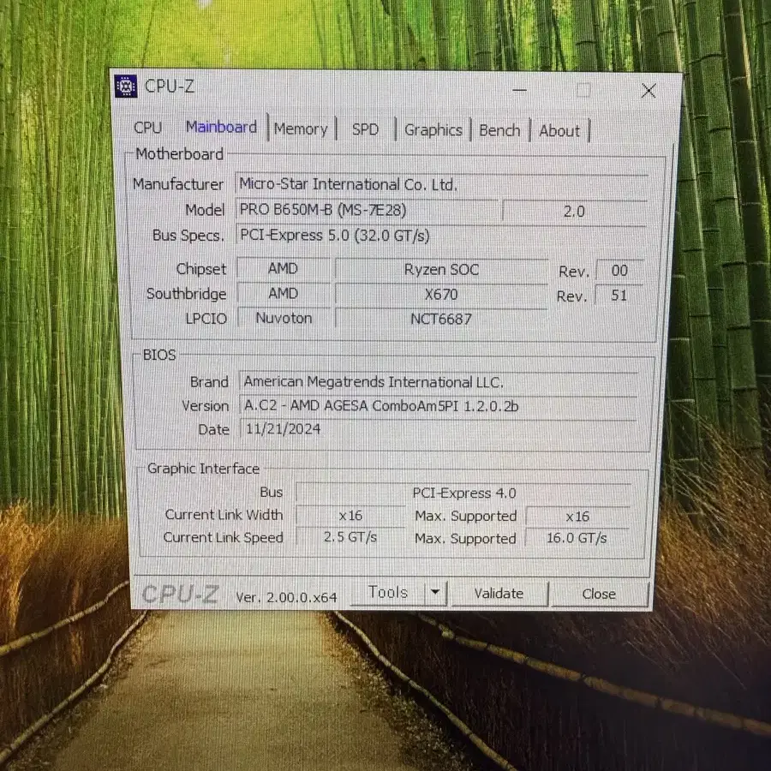Click the BIOS group title
The image size is (771, 771).
point(159,355)
